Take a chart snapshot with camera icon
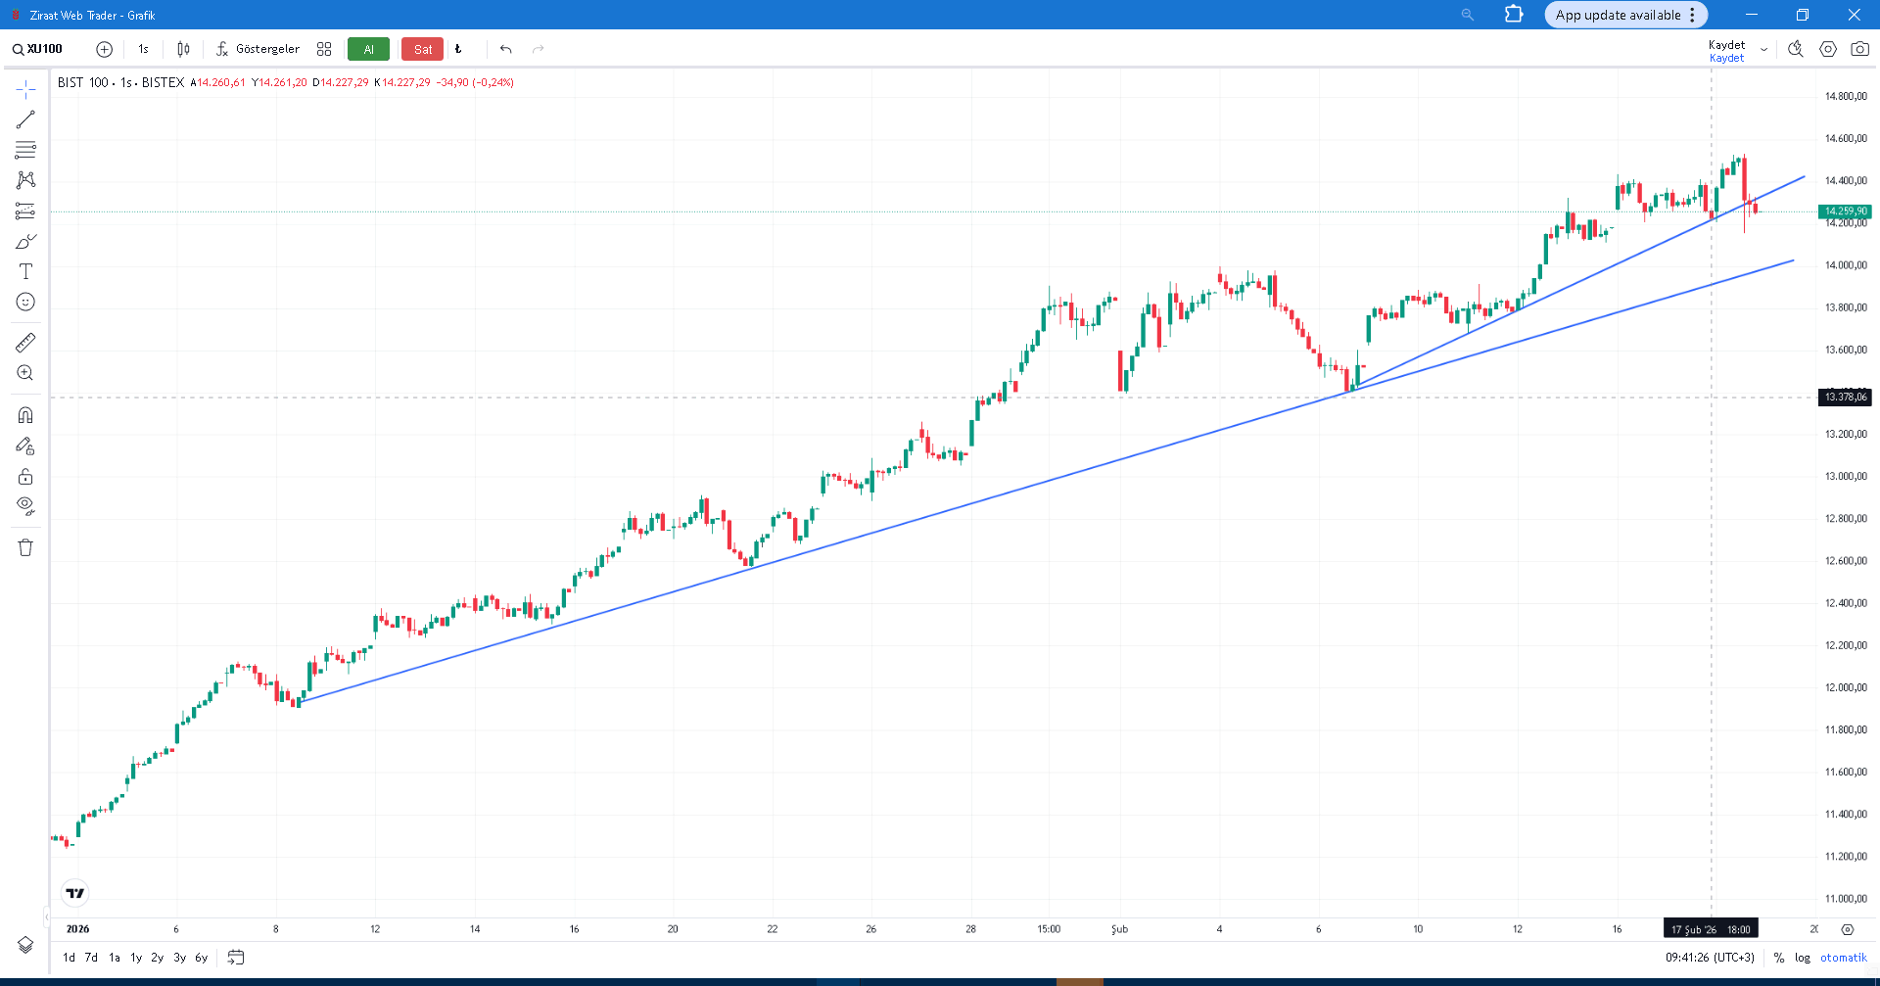Screen dimensions: 1880x986 pos(1859,49)
